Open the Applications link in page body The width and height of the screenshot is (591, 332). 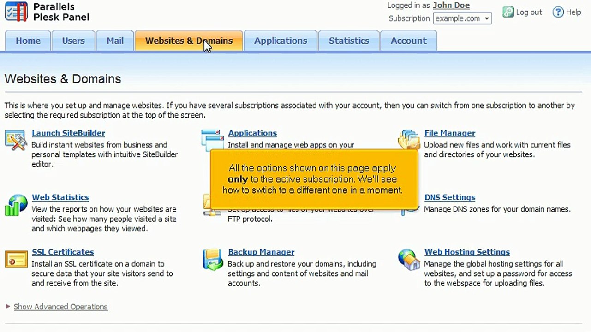click(252, 133)
